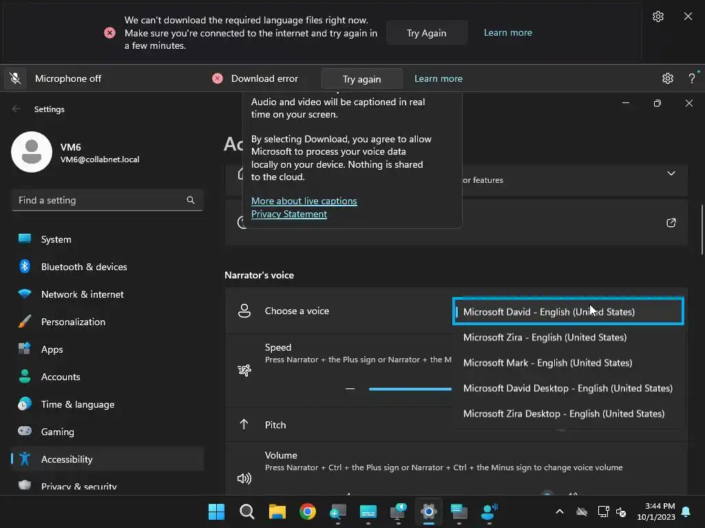Screen dimensions: 705x528
Task: Show hidden tray icons chevron
Action: (559, 511)
